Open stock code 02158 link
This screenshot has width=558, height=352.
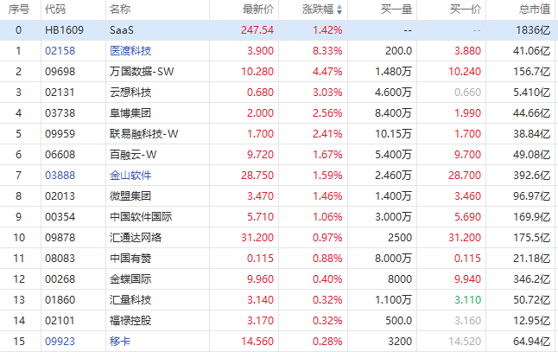pyautogui.click(x=60, y=50)
